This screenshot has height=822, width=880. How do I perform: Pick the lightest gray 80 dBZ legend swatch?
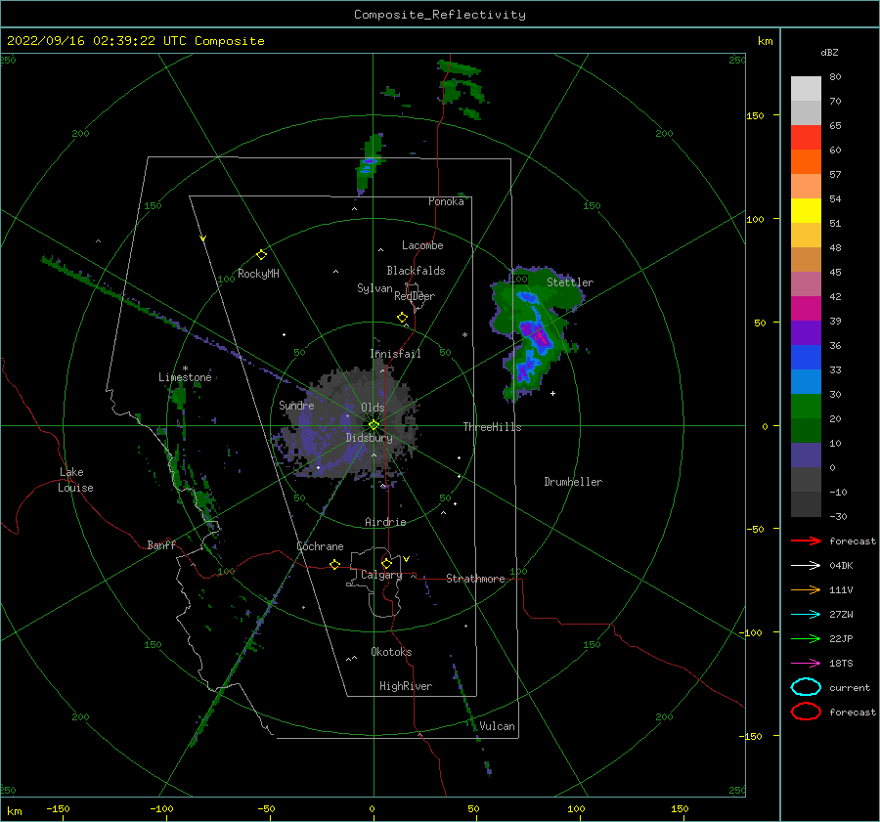[x=806, y=88]
